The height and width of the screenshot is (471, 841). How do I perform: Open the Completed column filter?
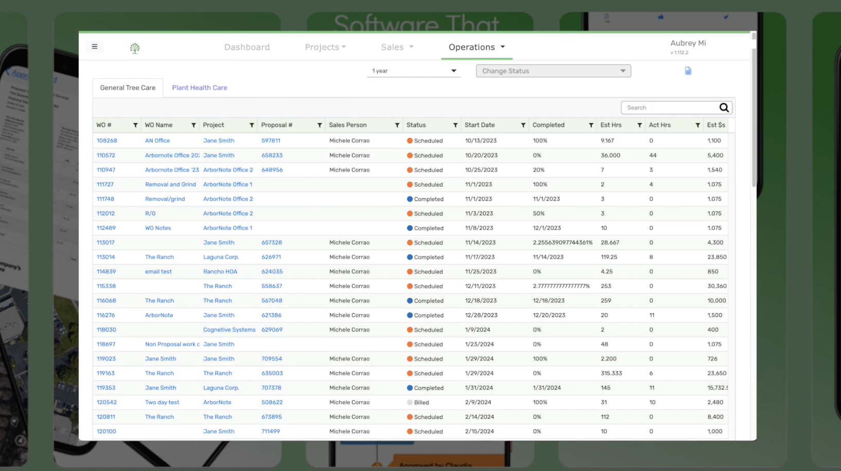591,125
